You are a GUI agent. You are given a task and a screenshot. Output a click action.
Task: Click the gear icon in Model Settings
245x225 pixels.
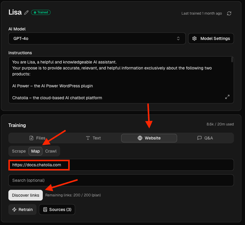click(x=194, y=38)
